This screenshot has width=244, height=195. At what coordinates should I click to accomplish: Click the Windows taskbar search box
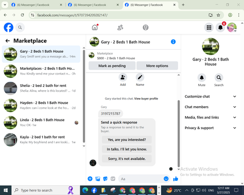coord(46,190)
